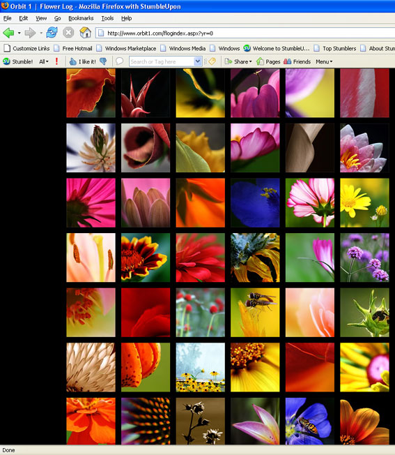Image resolution: width=395 pixels, height=455 pixels.
Task: Open the Customize Links bookmark
Action: click(x=26, y=48)
